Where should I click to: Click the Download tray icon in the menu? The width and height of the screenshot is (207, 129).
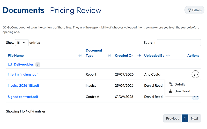pos(171,91)
